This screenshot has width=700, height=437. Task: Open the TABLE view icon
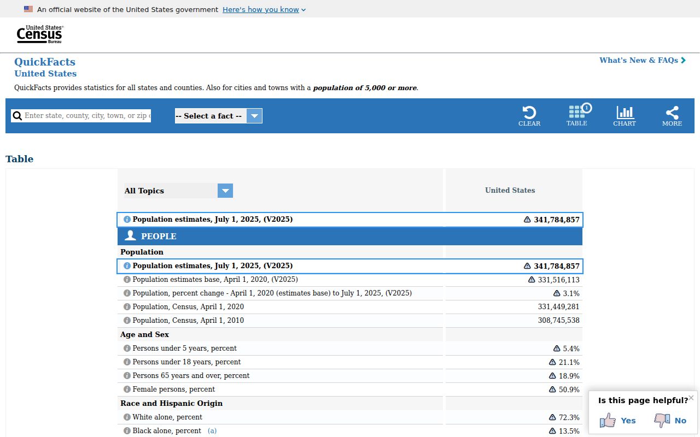coord(577,116)
